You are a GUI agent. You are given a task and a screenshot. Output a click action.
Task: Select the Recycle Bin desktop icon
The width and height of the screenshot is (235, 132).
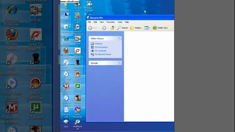pos(66,29)
